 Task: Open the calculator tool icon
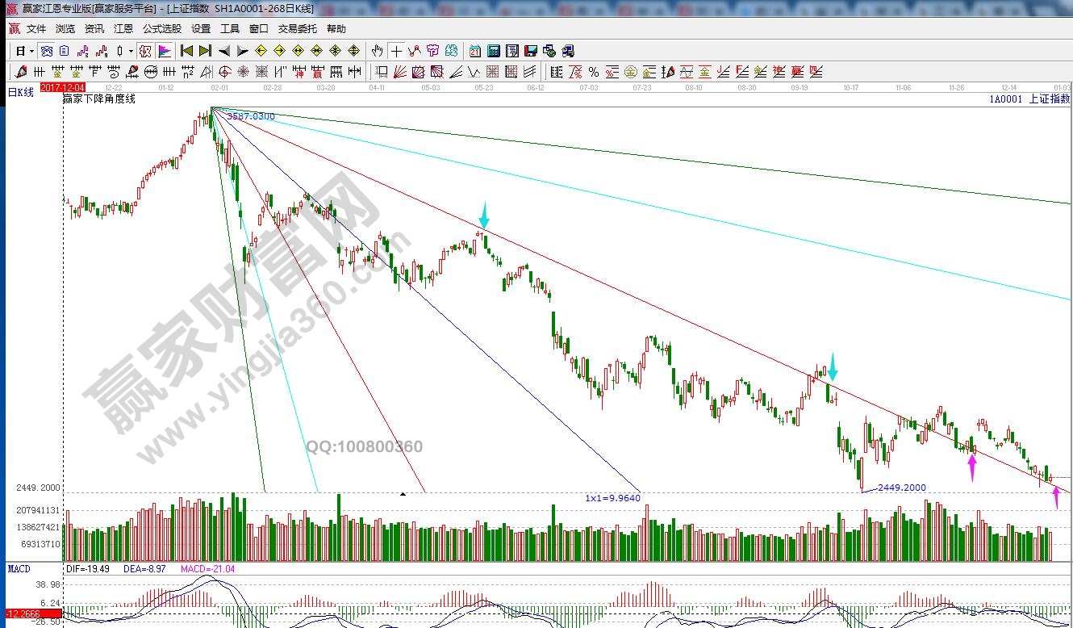493,51
